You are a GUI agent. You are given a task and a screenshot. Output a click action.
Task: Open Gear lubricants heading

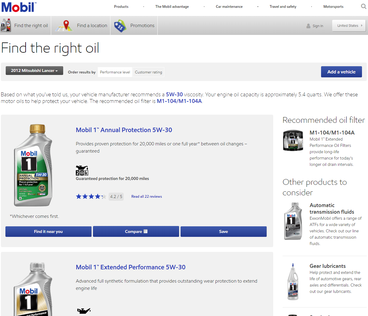(328, 266)
